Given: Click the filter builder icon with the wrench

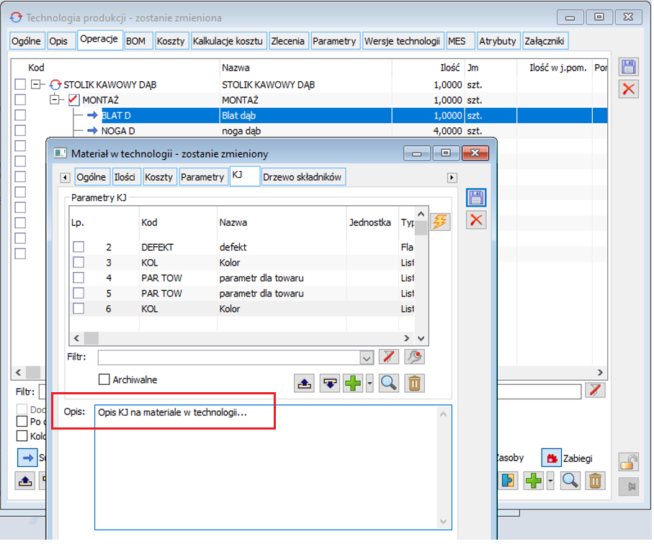Looking at the screenshot, I should tap(414, 358).
